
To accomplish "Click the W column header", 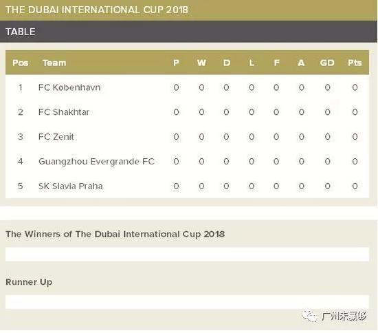I will 201,63.
